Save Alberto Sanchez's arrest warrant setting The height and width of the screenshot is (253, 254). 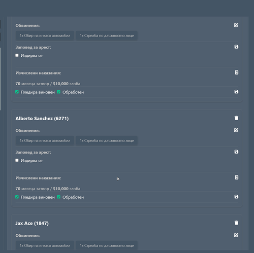click(x=236, y=152)
